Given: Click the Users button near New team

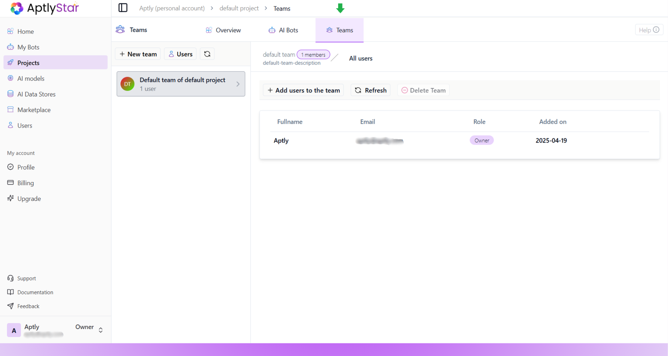Looking at the screenshot, I should 180,54.
